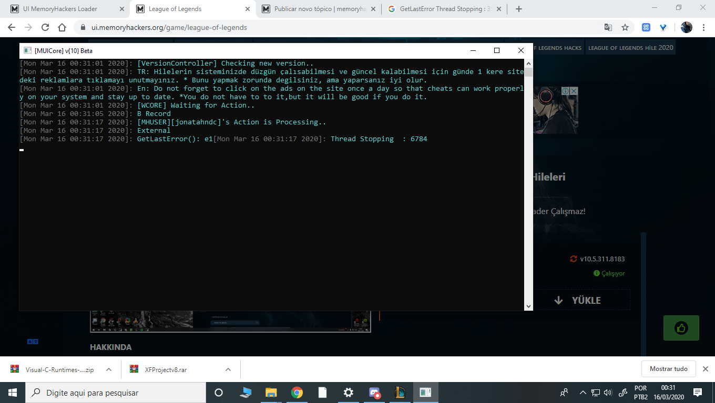Image resolution: width=715 pixels, height=403 pixels.
Task: Show hidden system tray icons
Action: click(583, 393)
